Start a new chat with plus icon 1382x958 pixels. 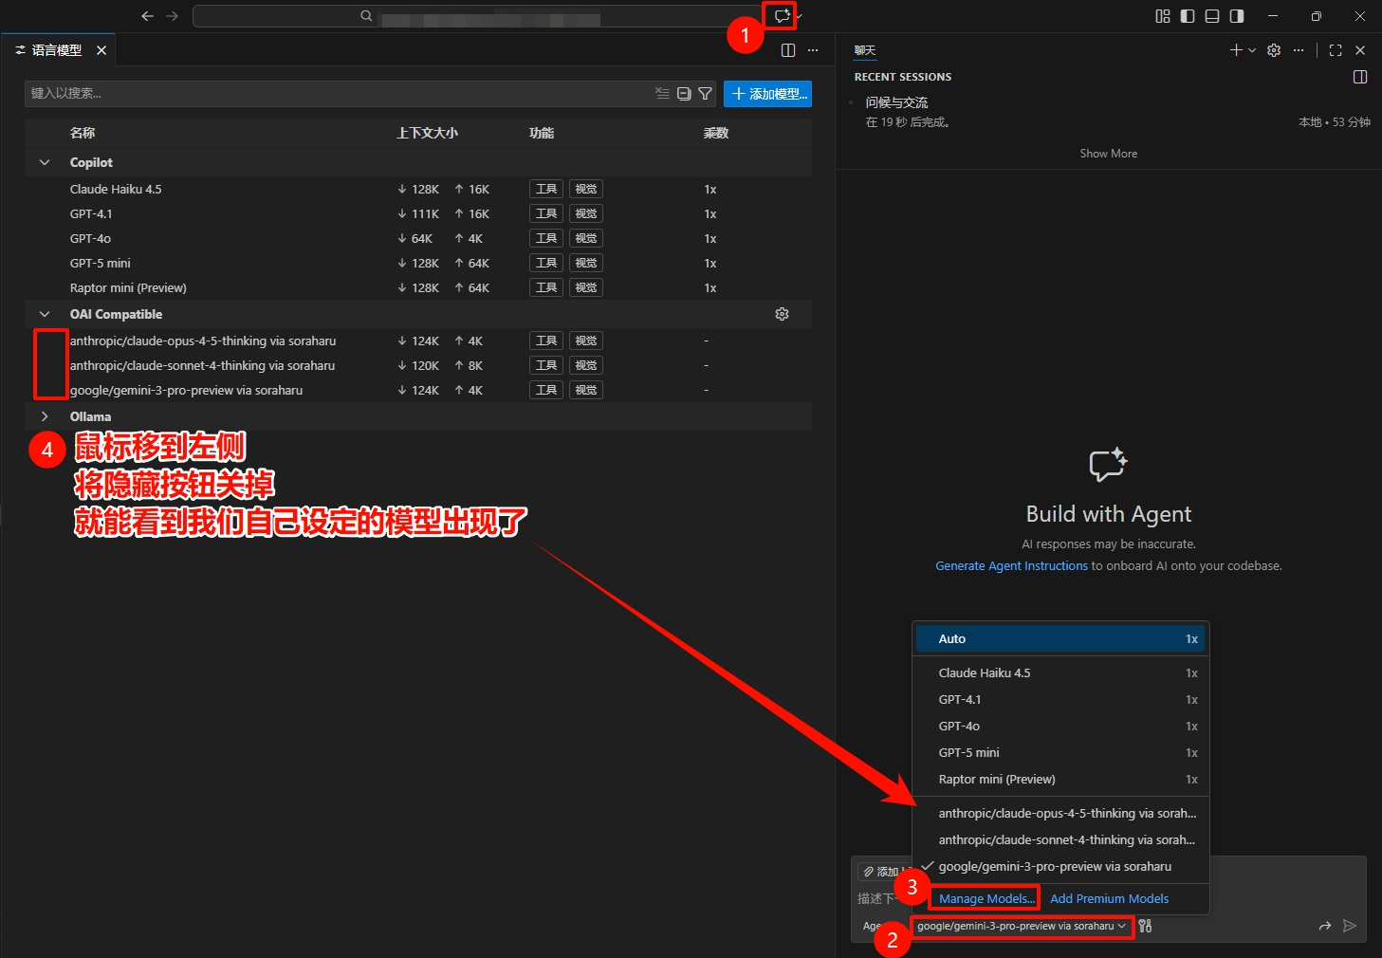[x=1236, y=50]
